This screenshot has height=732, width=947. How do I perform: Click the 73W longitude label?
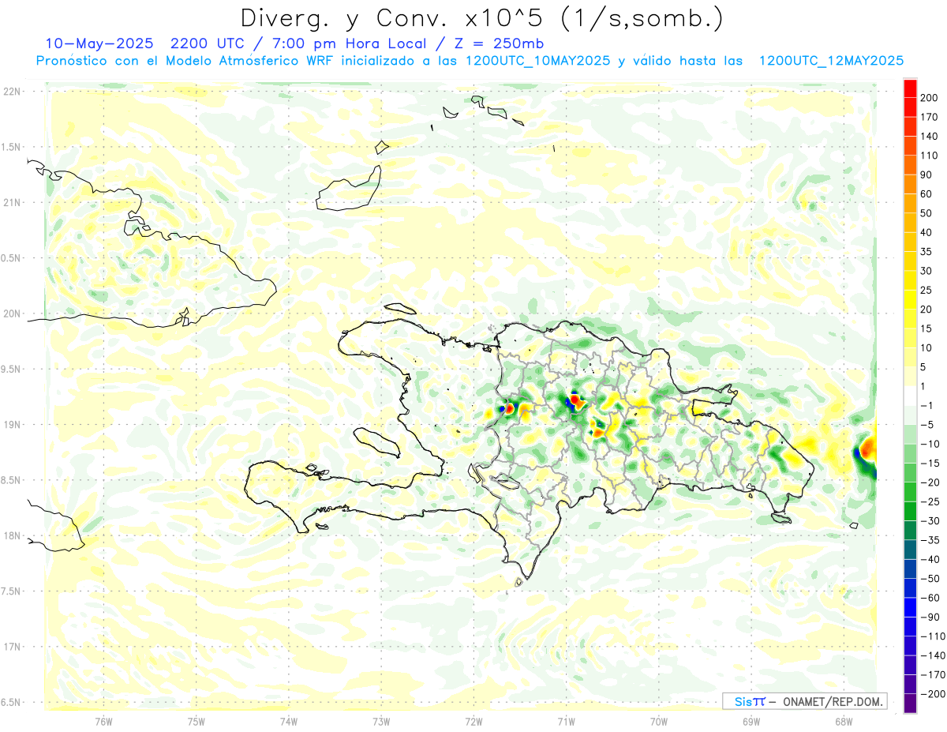[x=381, y=721]
